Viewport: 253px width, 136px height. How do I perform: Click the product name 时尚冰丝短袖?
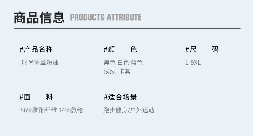point(40,62)
